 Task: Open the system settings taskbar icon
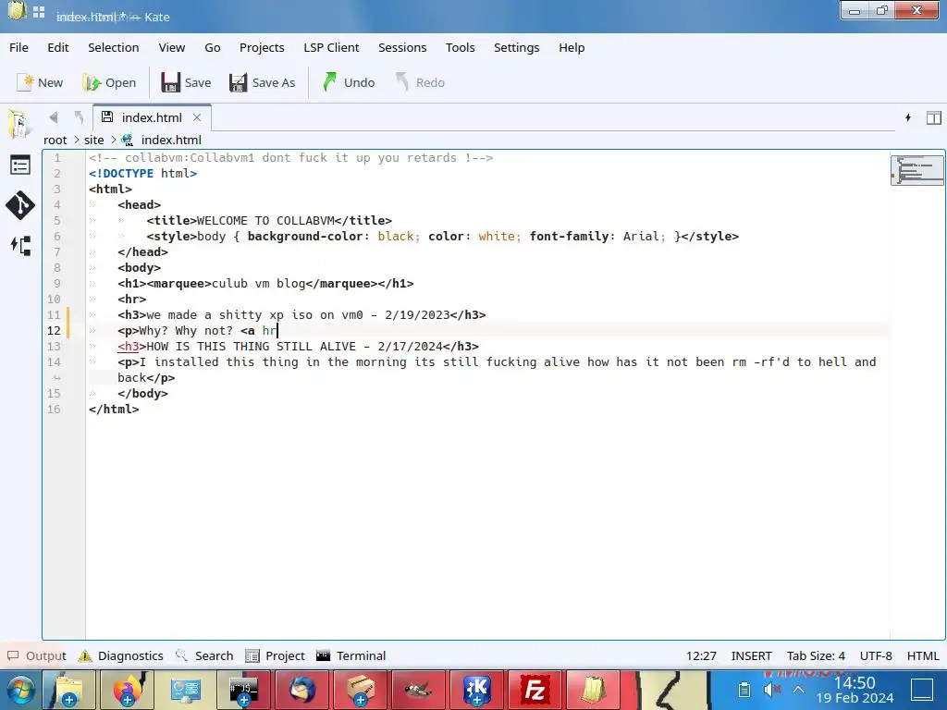point(185,690)
